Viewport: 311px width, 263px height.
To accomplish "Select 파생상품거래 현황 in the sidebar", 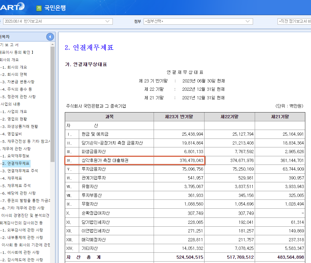I will pos(21,126).
